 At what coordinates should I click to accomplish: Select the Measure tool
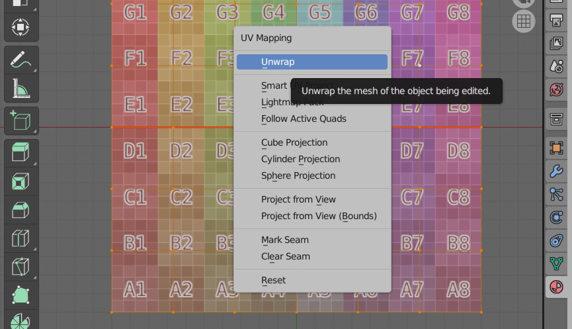pyautogui.click(x=21, y=88)
